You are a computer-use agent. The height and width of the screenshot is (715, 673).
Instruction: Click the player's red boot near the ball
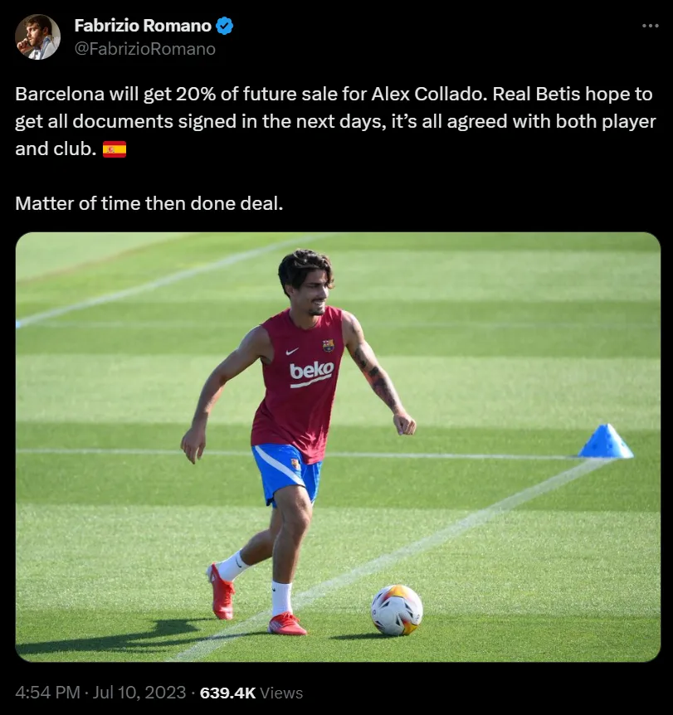(287, 623)
